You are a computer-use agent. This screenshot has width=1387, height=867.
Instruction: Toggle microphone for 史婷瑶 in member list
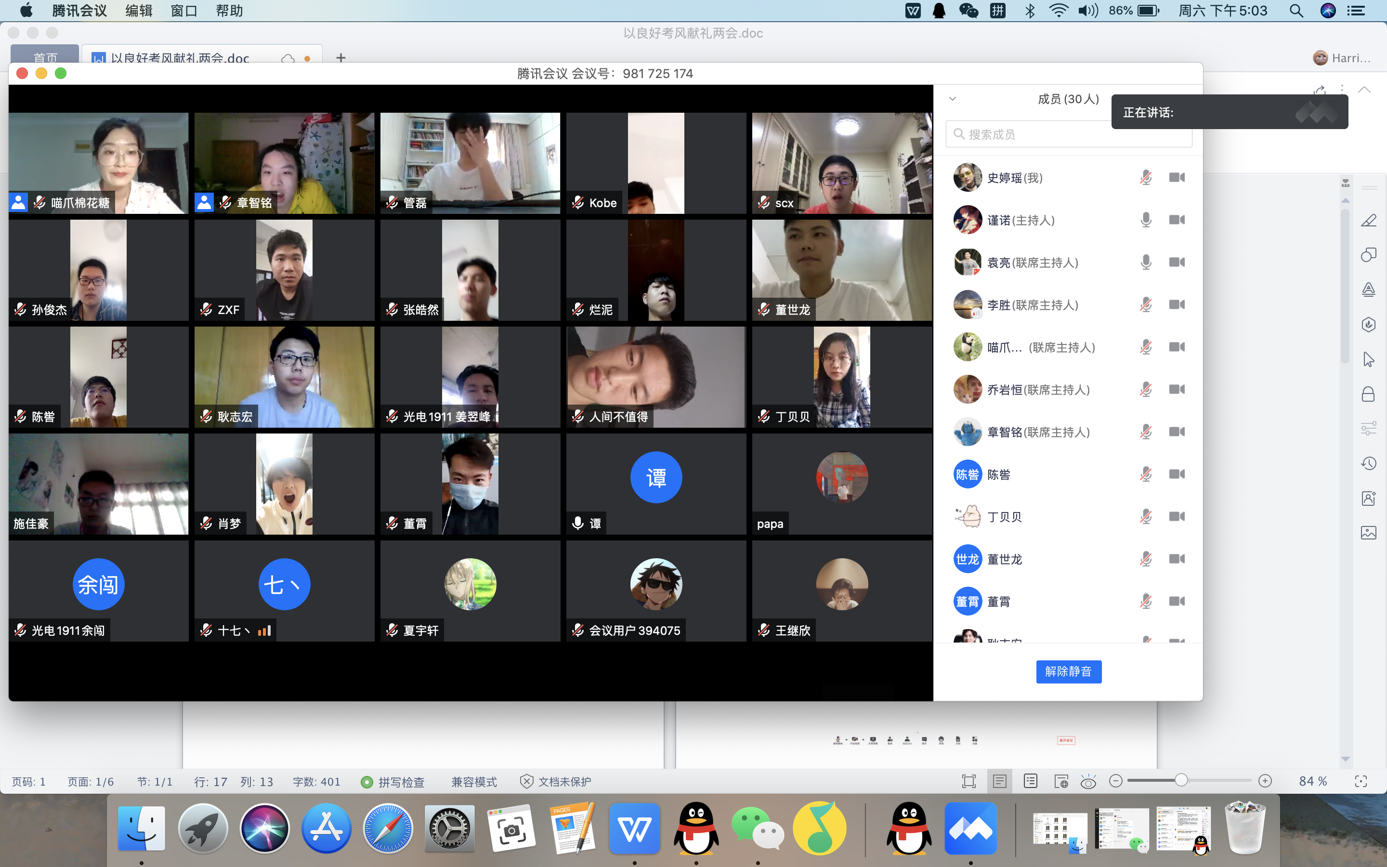(1146, 178)
